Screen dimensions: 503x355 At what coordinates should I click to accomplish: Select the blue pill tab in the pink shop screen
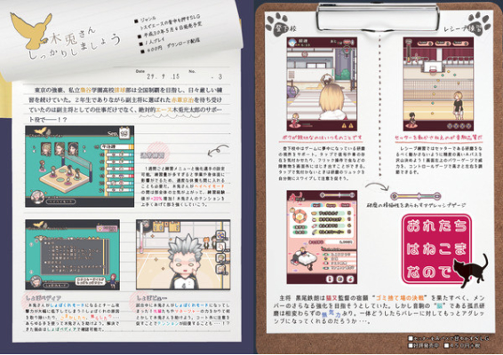[316, 205]
